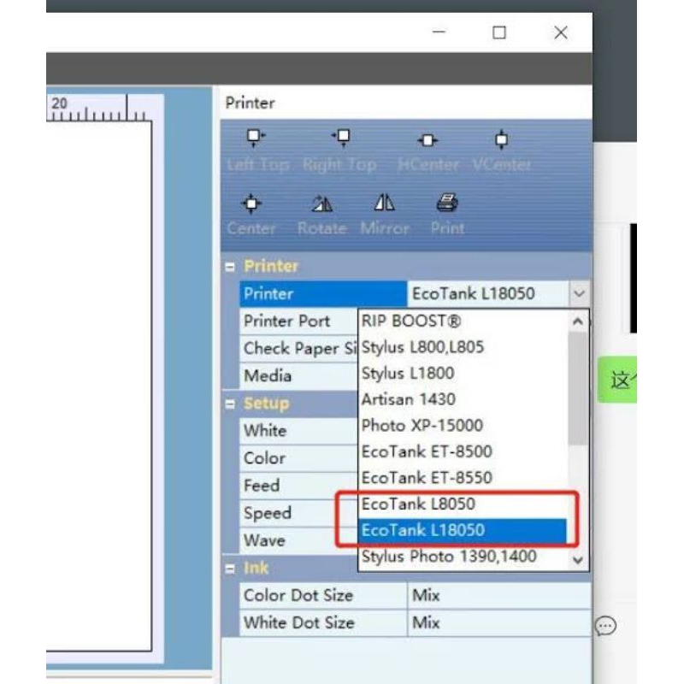
Task: Choose Photo XP-15000 printer
Action: click(463, 426)
